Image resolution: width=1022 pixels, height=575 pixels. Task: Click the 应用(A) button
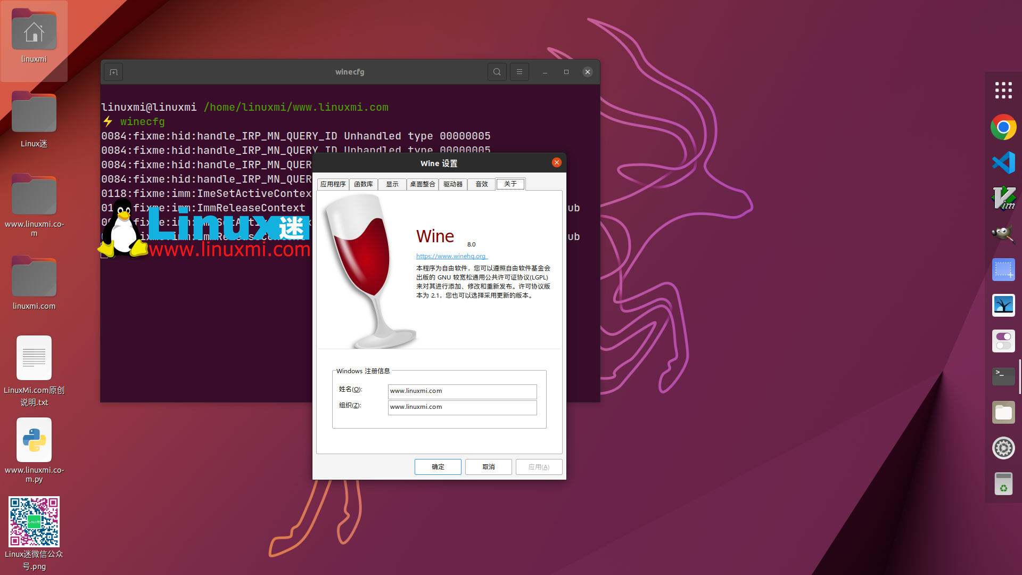tap(539, 467)
